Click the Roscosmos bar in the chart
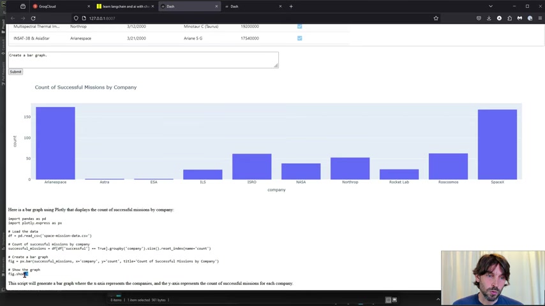This screenshot has height=306, width=545. tap(449, 166)
